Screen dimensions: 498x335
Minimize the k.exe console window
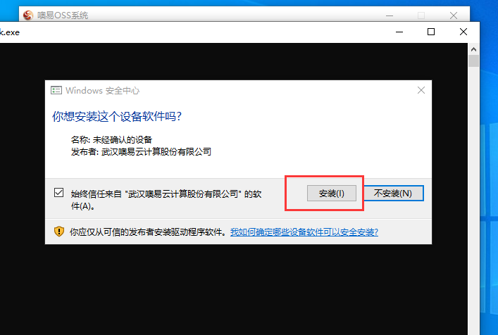pos(399,32)
